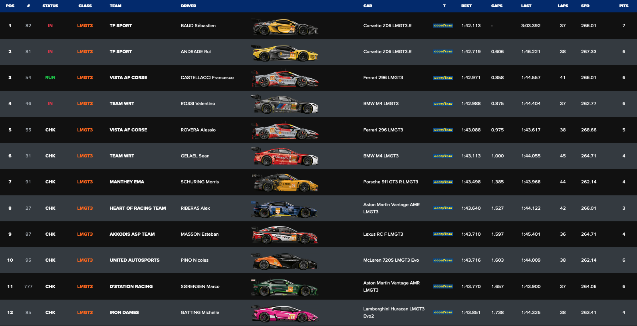
Task: Sort by the LAPS column header
Action: 563,6
